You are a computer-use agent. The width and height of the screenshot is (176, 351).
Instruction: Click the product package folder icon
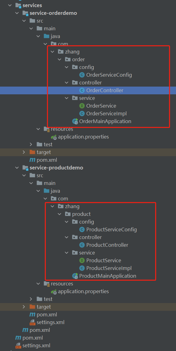68,214
